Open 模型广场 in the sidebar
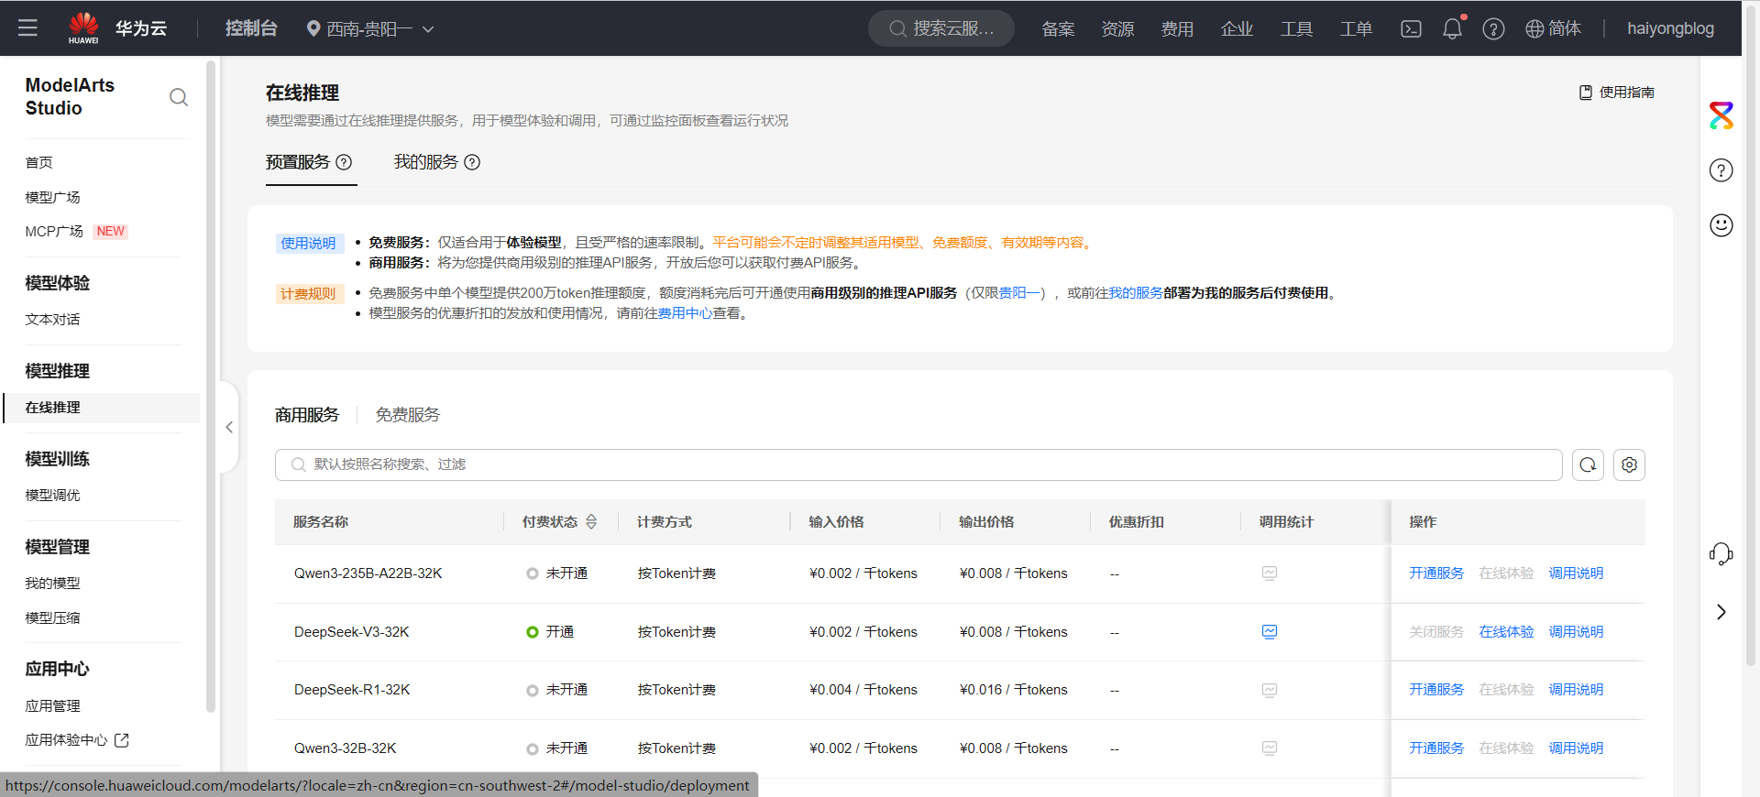 (52, 197)
